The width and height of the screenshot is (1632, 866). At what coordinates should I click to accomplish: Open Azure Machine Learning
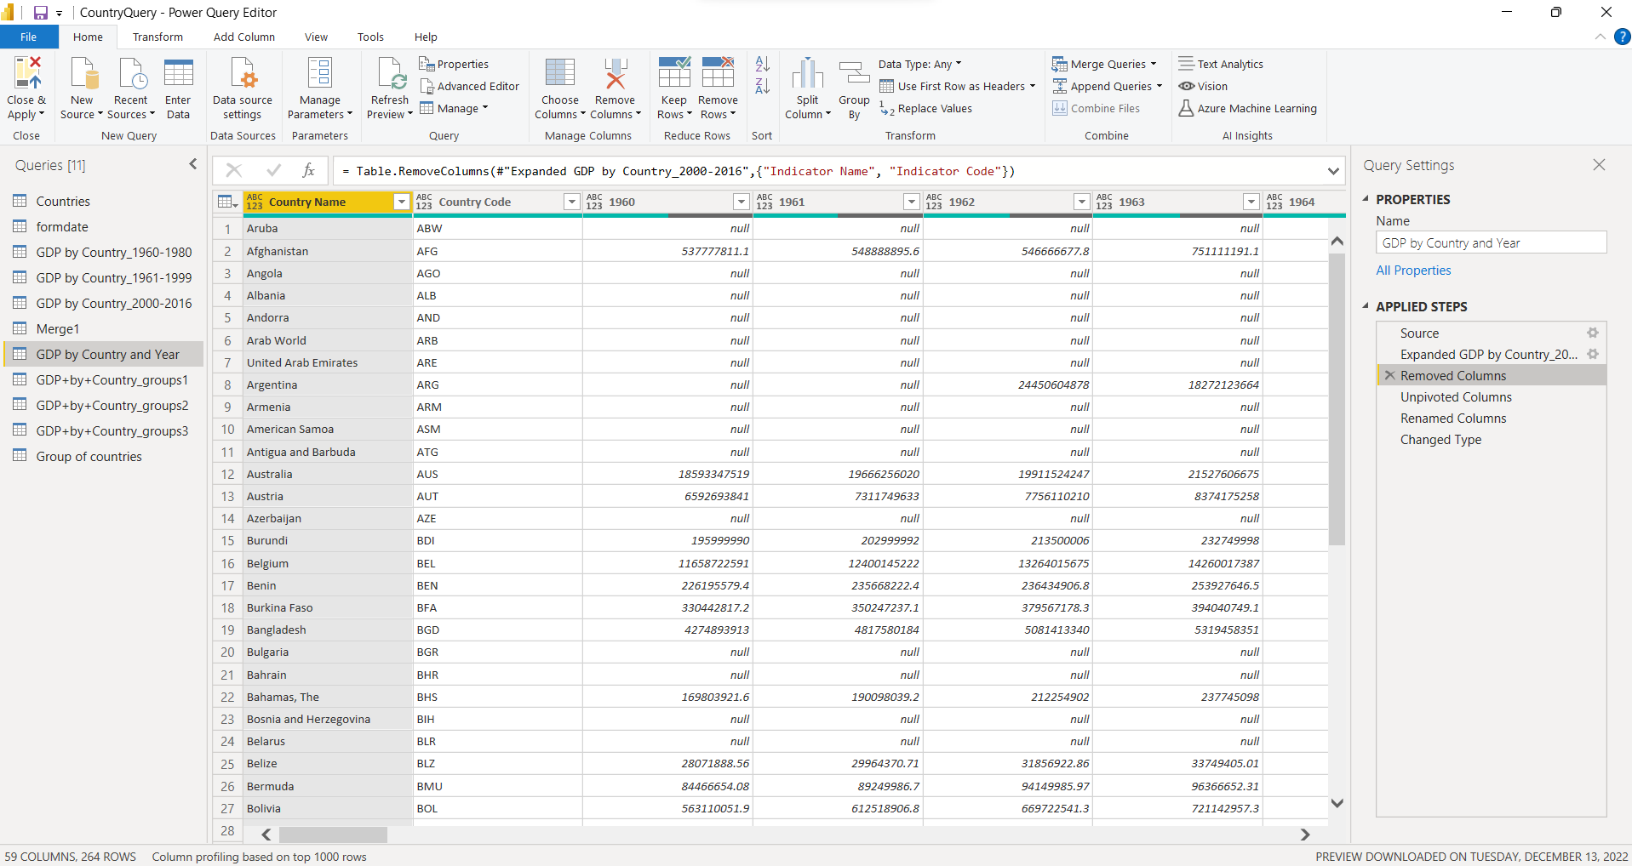(1247, 108)
